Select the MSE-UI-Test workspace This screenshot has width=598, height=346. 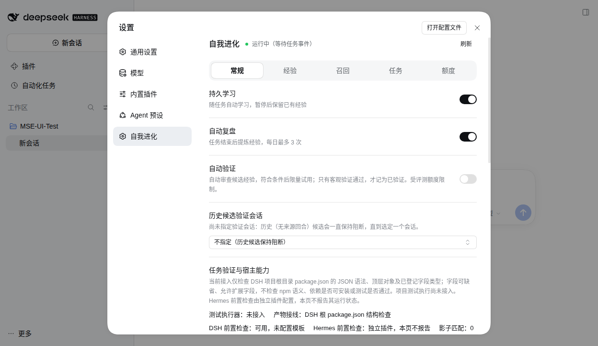click(39, 126)
